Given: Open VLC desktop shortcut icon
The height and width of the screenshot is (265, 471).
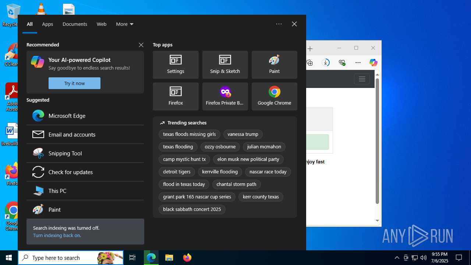Looking at the screenshot, I should (x=40, y=8).
